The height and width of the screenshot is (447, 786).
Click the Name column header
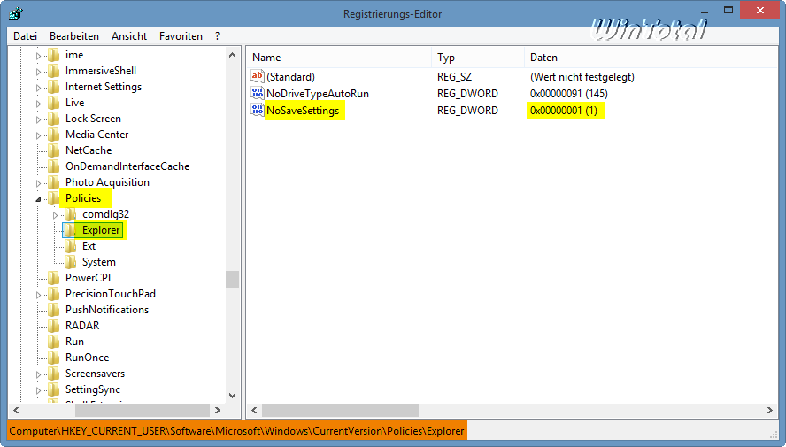pos(338,58)
